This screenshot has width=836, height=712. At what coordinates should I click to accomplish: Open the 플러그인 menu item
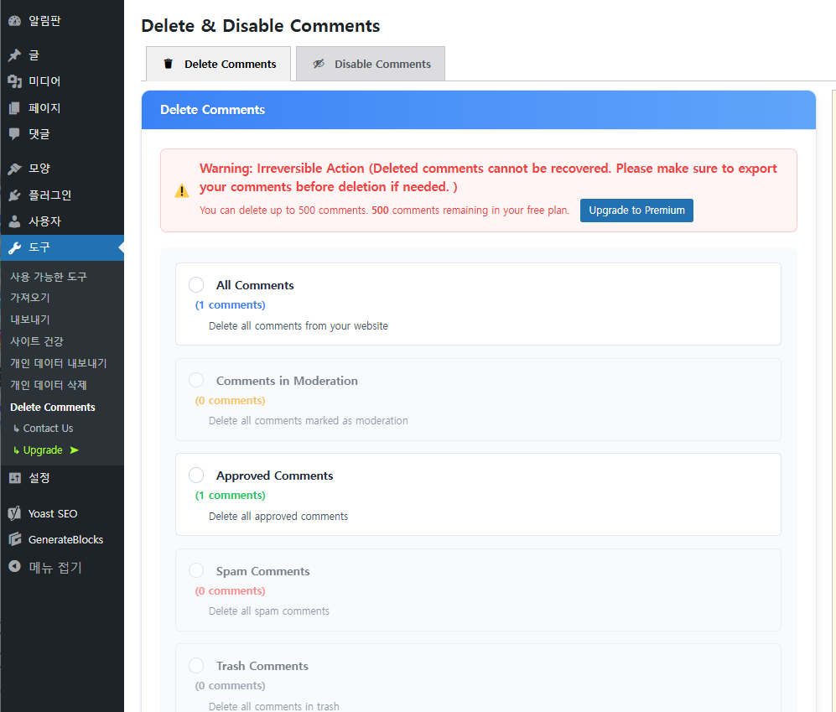(62, 195)
